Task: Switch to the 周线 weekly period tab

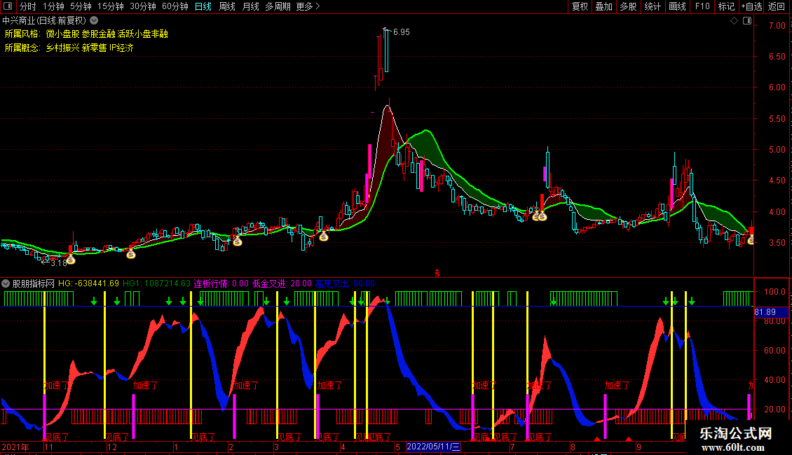Action: pyautogui.click(x=226, y=6)
